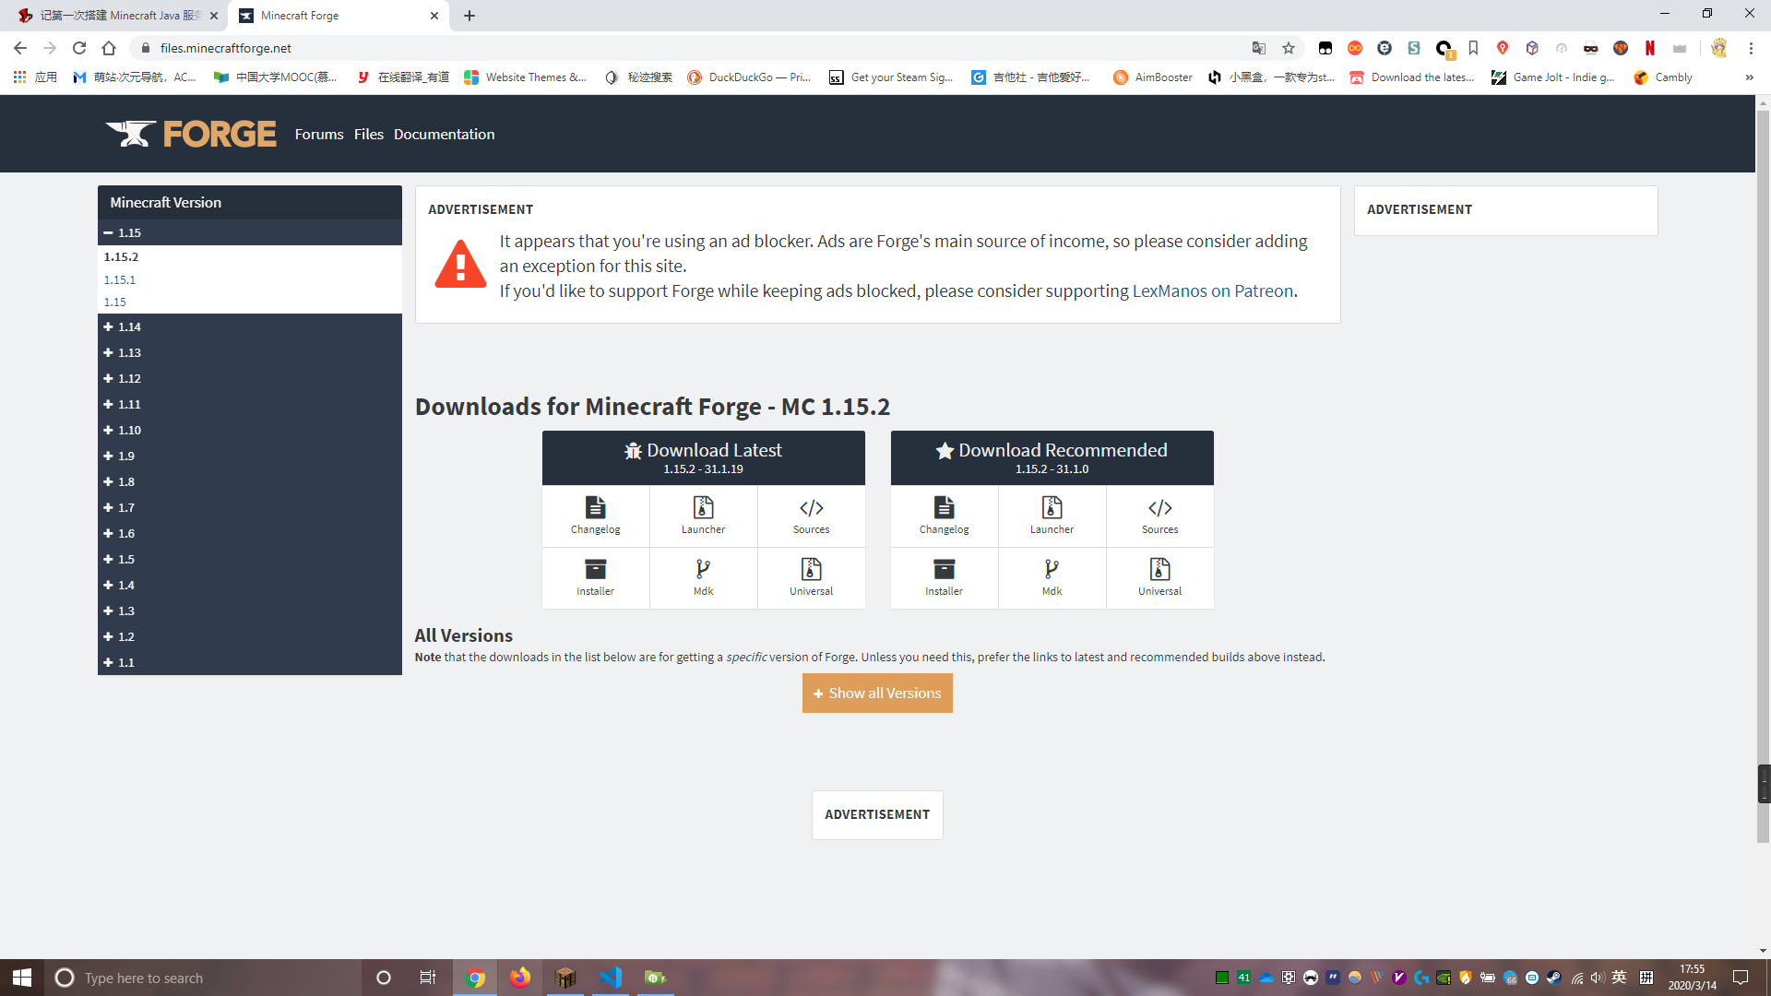Viewport: 1771px width, 996px height.
Task: Get the Mdk under Download Latest
Action: tap(703, 578)
